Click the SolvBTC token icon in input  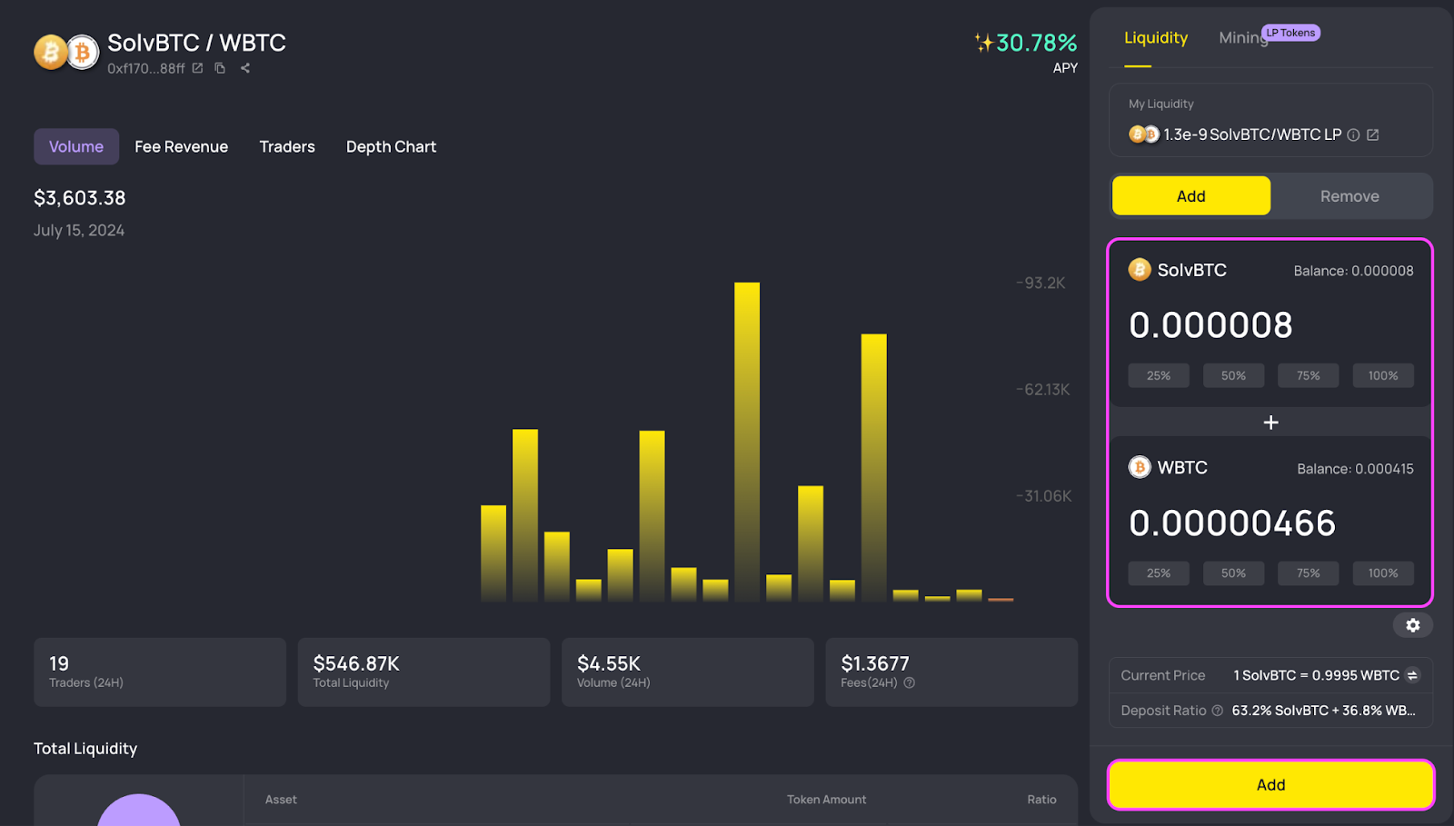pos(1140,270)
